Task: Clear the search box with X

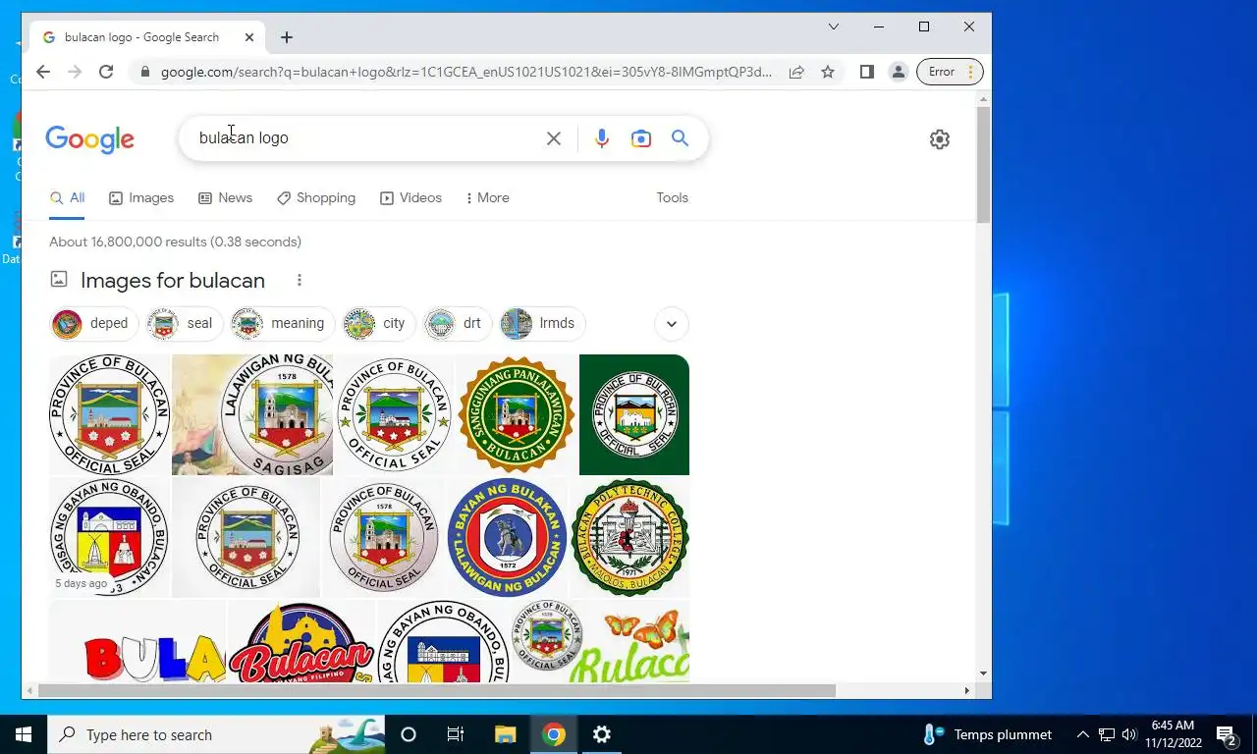Action: tap(554, 138)
